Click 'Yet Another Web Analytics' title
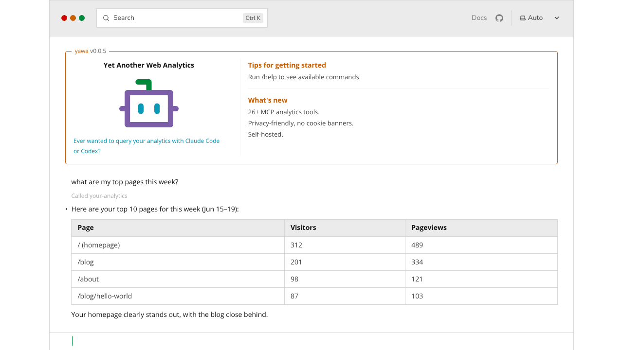The height and width of the screenshot is (350, 623). (x=149, y=65)
